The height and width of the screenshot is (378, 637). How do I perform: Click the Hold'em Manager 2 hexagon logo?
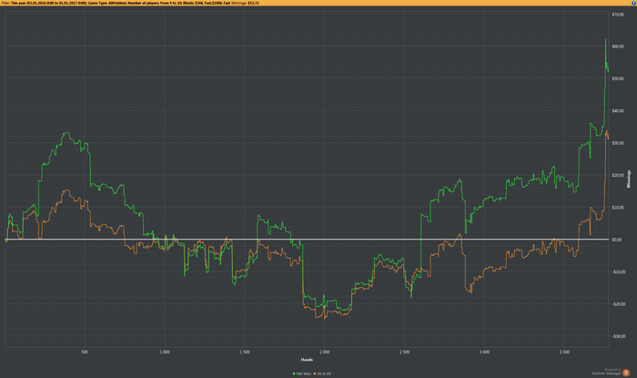[626, 373]
